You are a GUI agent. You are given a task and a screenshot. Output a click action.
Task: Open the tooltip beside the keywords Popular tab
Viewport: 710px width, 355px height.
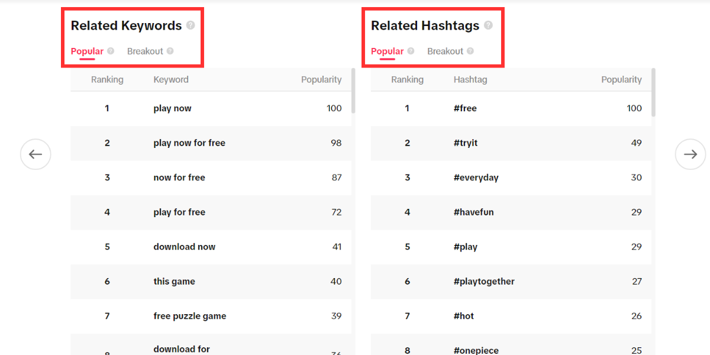[111, 51]
